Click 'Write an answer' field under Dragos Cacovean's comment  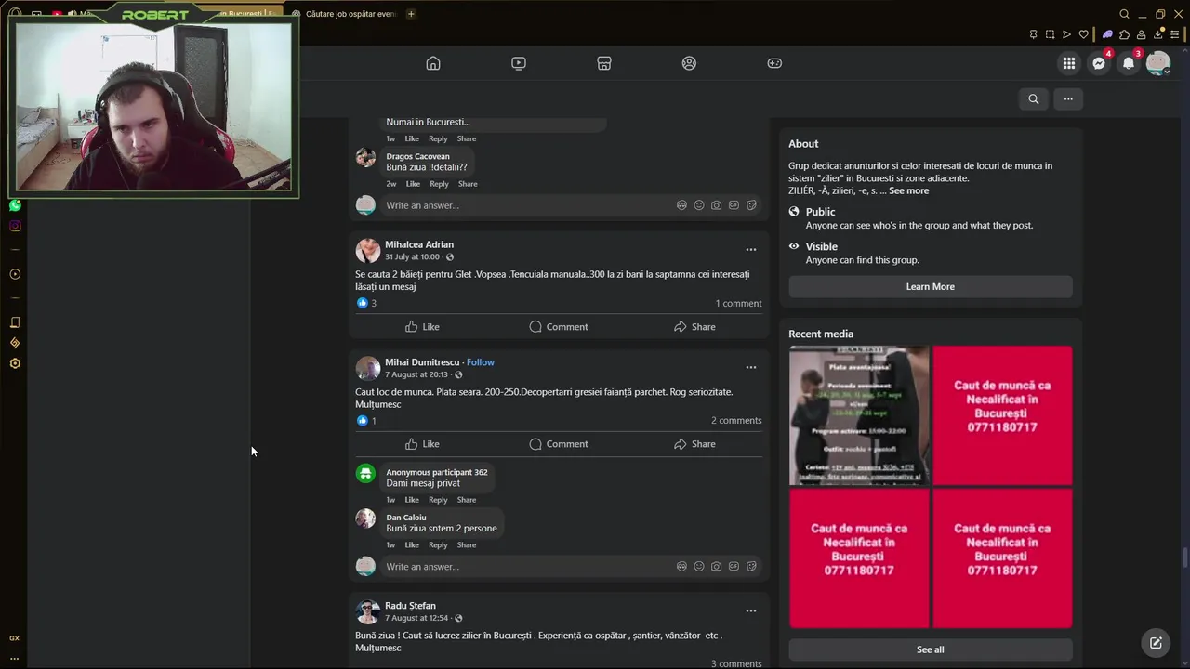pos(527,205)
